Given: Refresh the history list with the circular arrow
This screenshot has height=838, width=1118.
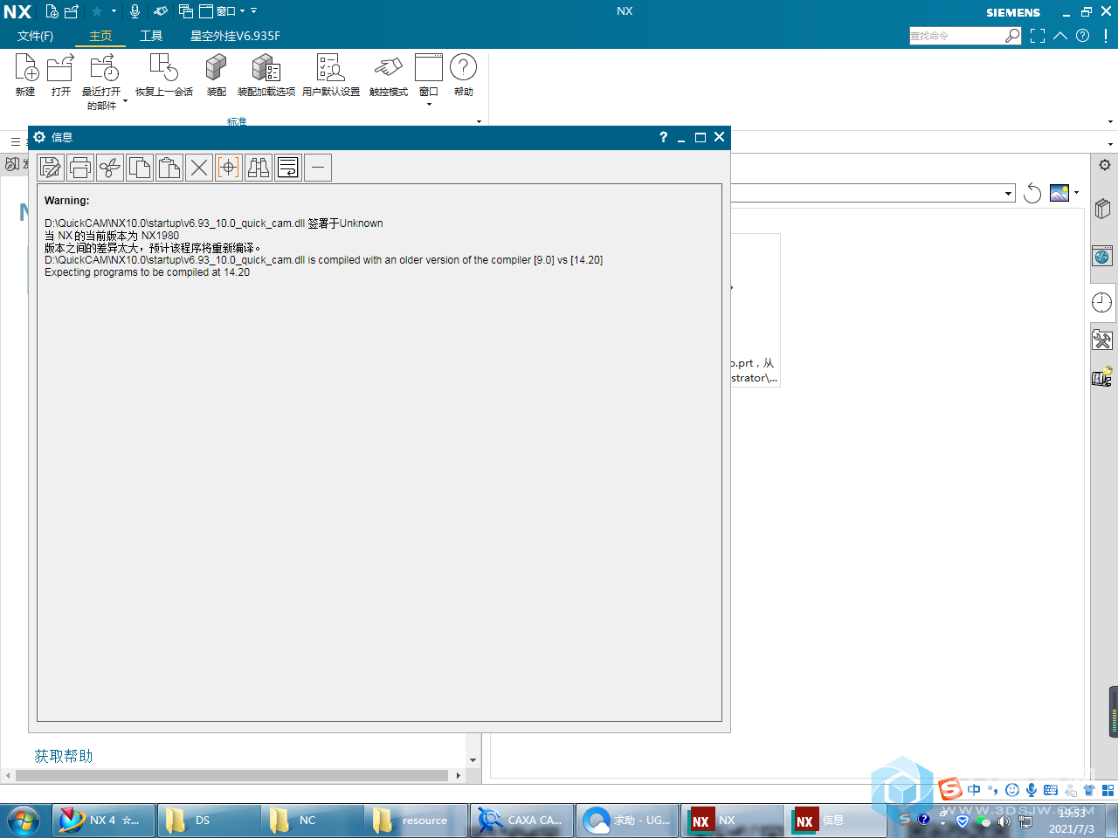Looking at the screenshot, I should tap(1032, 193).
